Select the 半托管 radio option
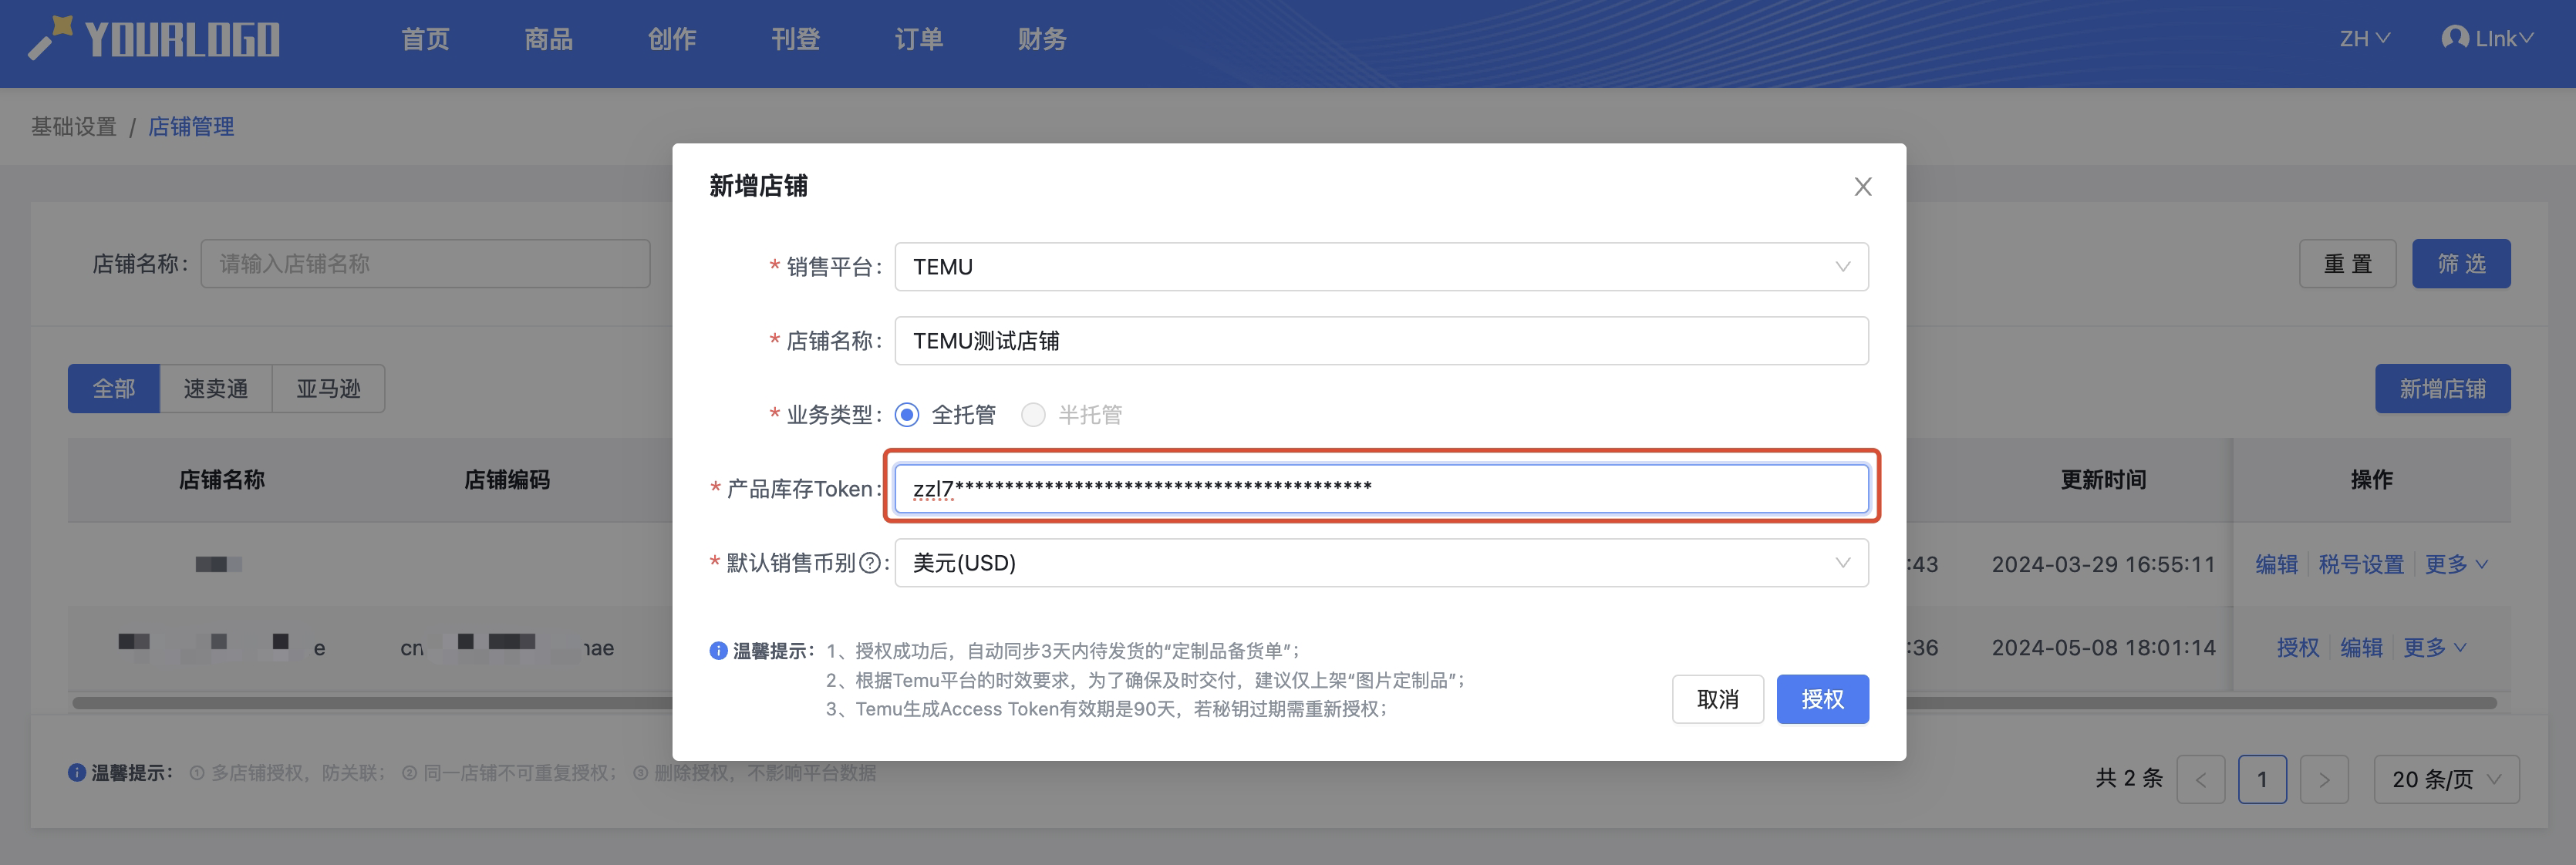 click(x=1033, y=415)
